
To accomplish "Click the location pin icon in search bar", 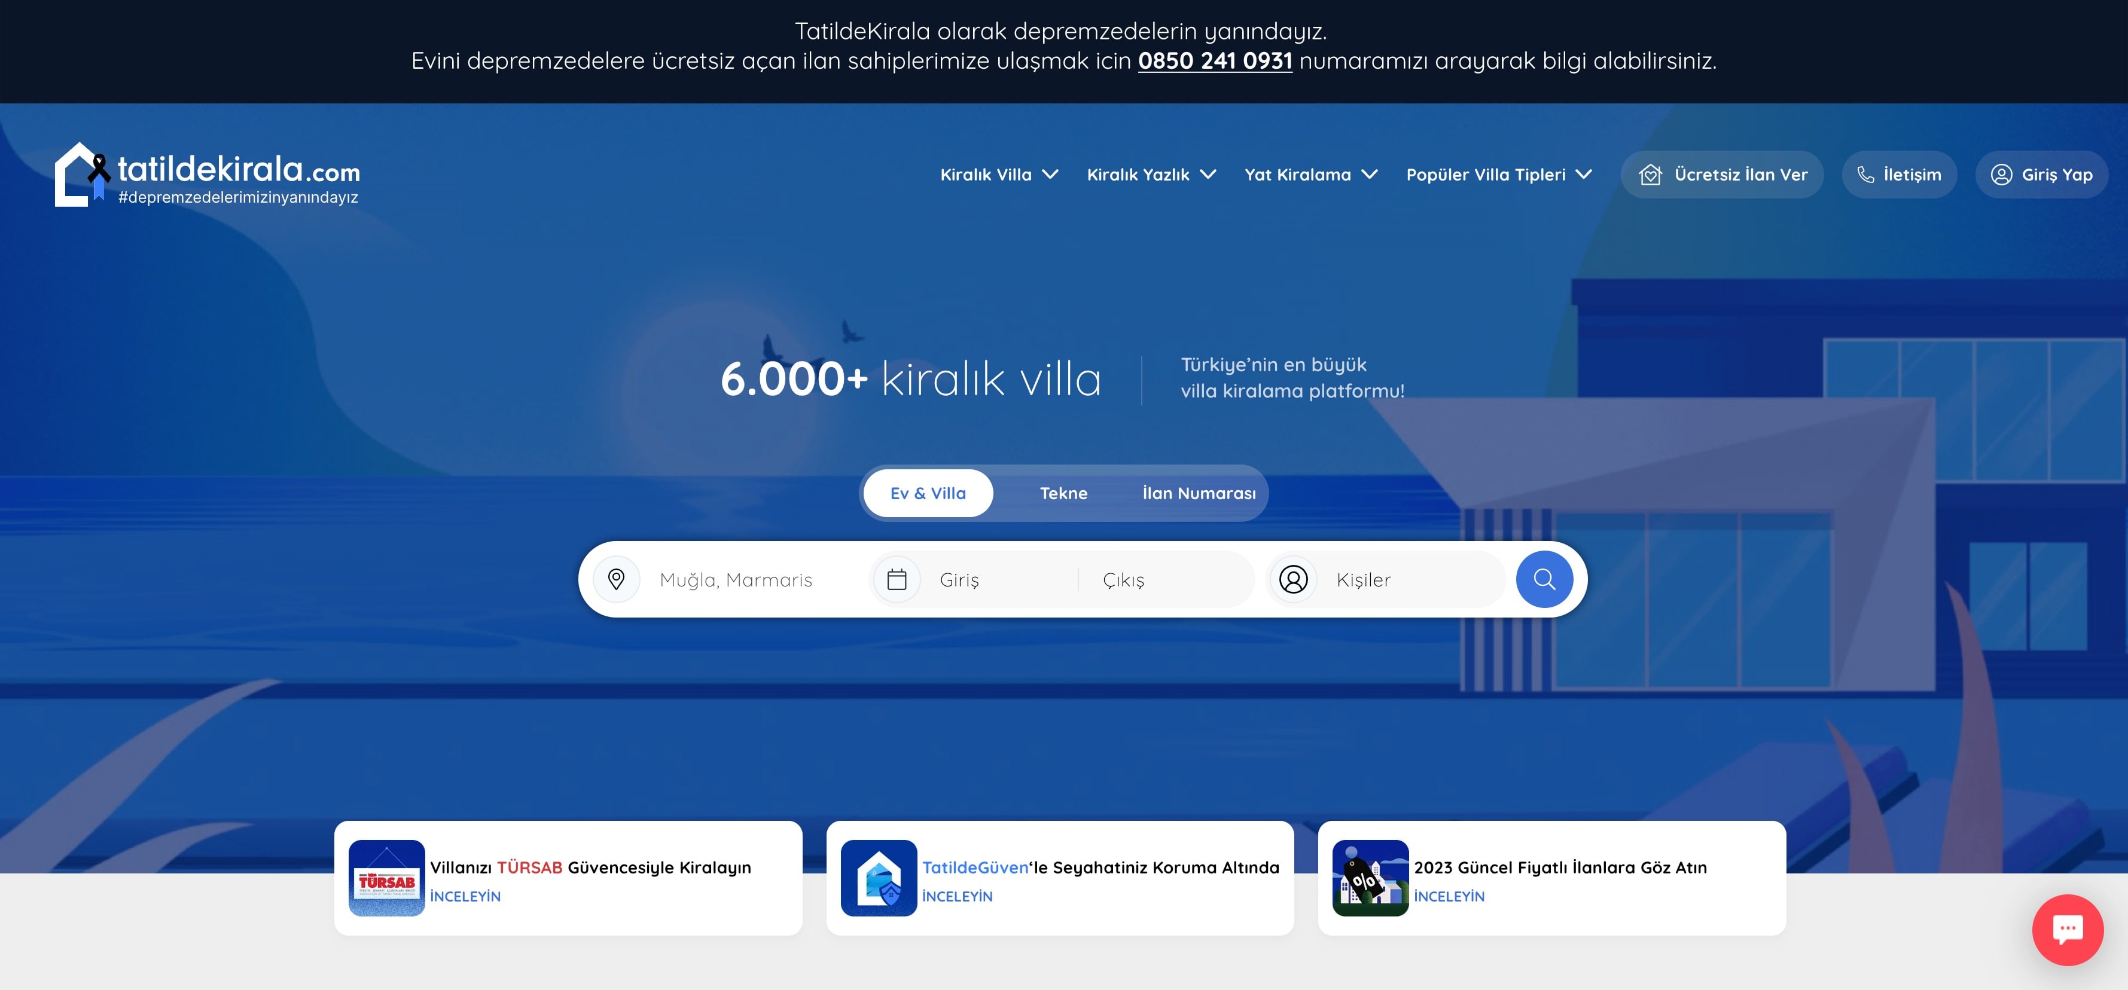I will pos(616,580).
